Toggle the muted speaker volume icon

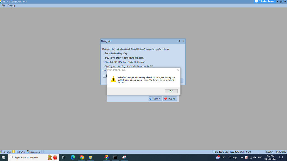tap(254, 157)
